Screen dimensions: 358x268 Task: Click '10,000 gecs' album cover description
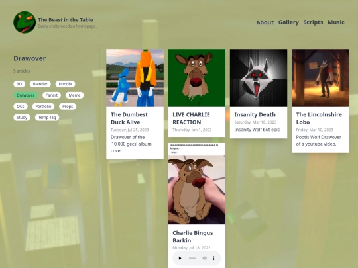pyautogui.click(x=131, y=144)
